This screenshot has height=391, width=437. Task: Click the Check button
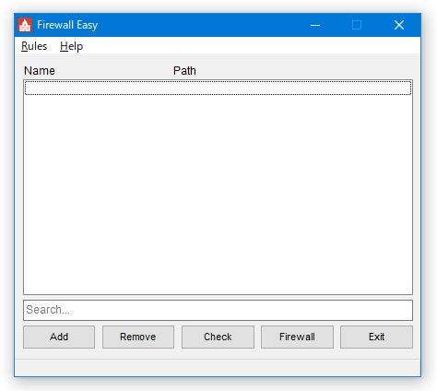pyautogui.click(x=218, y=337)
